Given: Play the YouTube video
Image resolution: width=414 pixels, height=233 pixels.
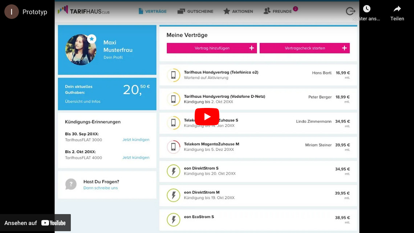Looking at the screenshot, I should click(207, 117).
